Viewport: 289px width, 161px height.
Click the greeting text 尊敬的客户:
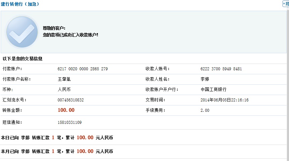click(54, 28)
